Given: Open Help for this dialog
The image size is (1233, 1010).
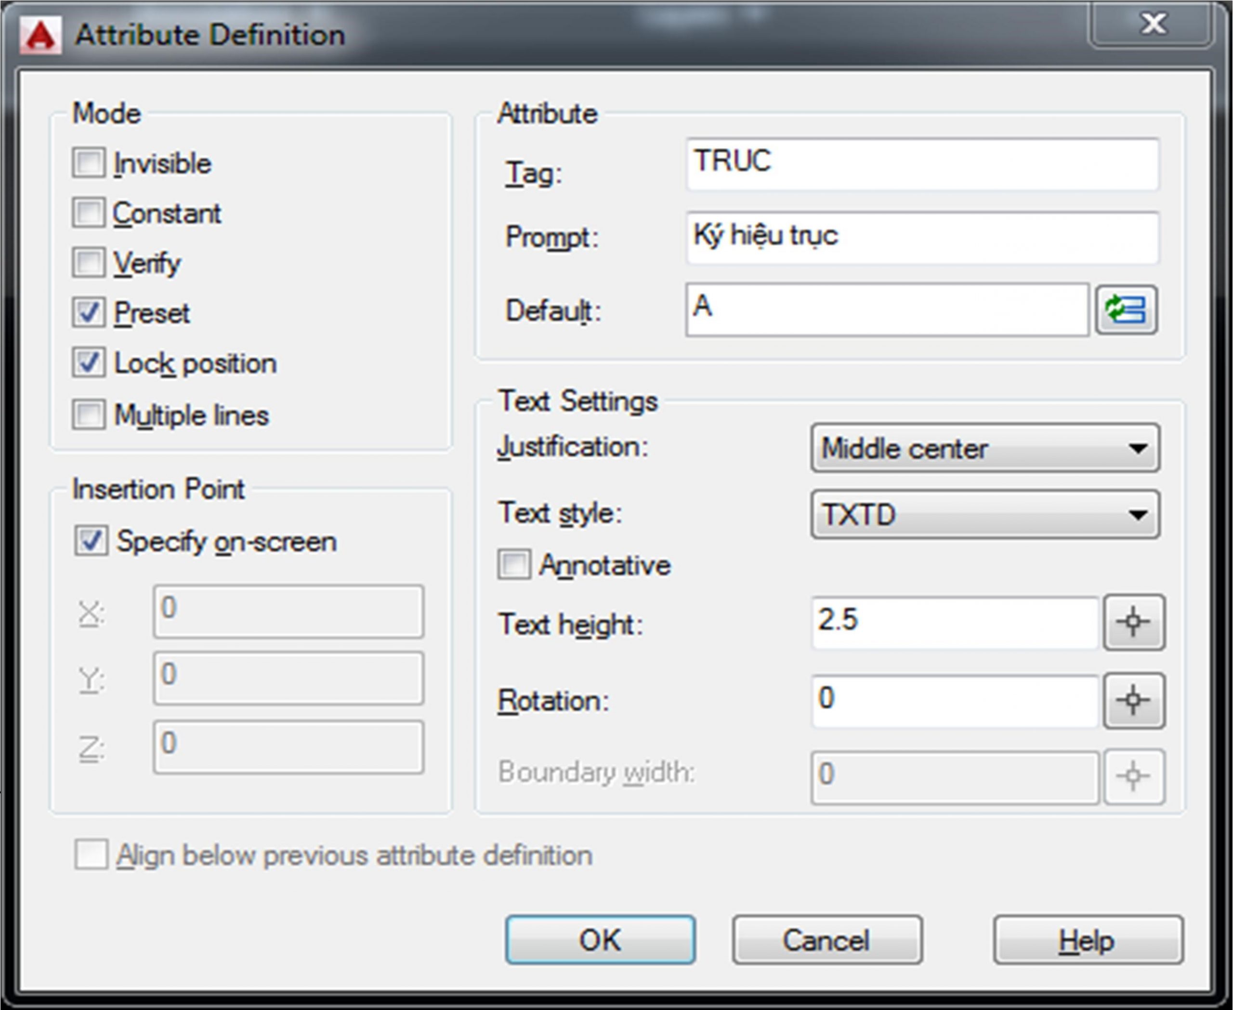Looking at the screenshot, I should tap(1087, 940).
